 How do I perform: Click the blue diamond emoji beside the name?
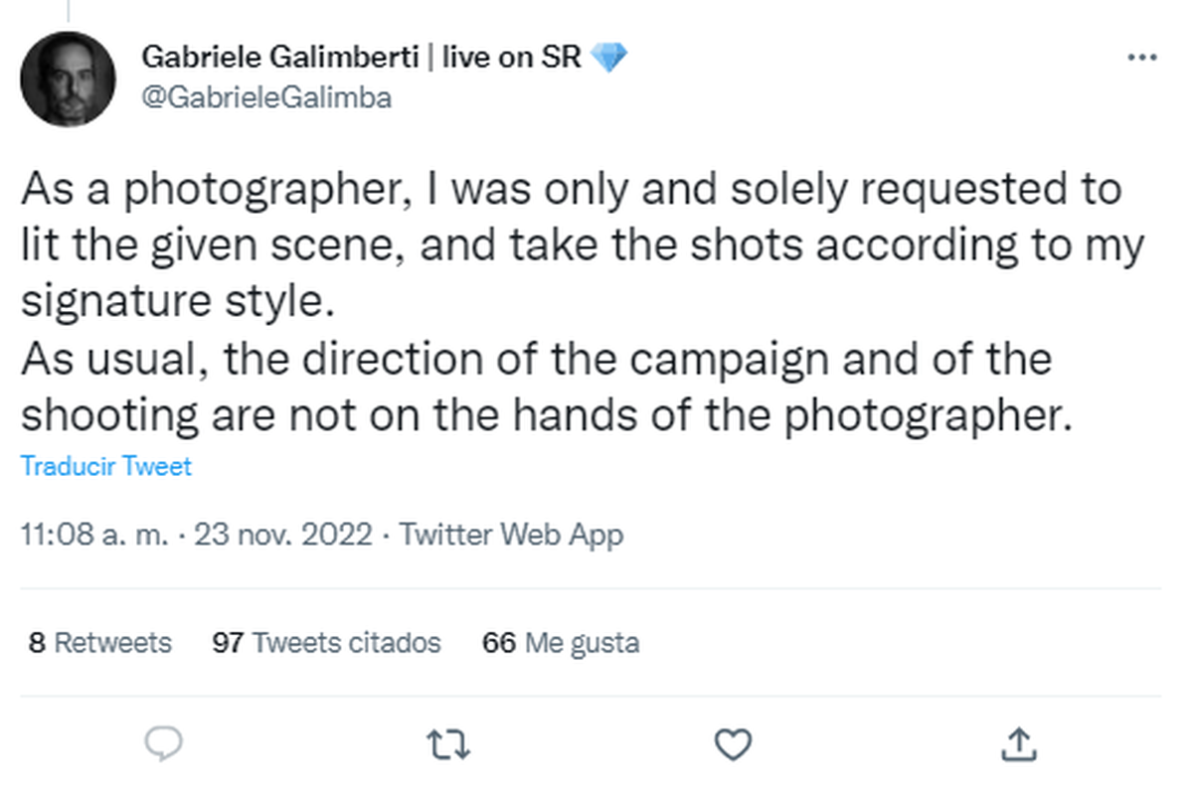point(608,58)
